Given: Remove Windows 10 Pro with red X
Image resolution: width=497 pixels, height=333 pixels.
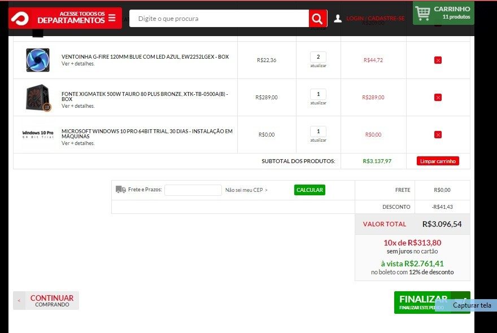Looking at the screenshot, I should click(438, 135).
